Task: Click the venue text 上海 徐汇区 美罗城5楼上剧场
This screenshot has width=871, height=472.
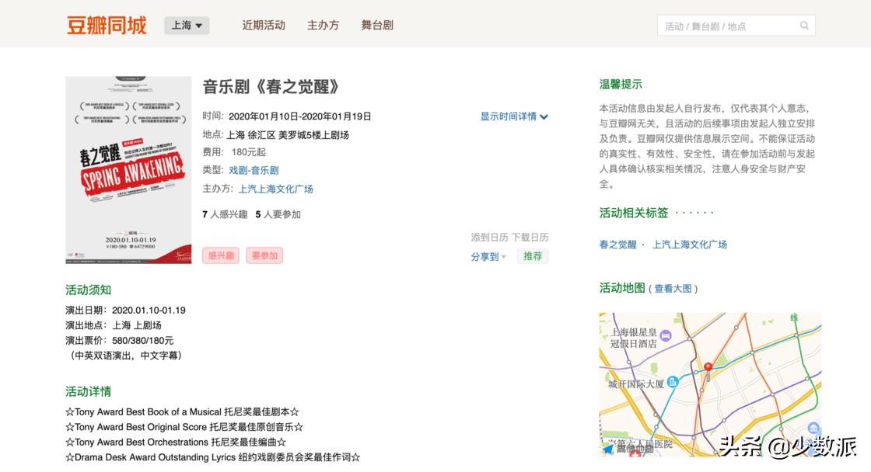Action: (288, 135)
